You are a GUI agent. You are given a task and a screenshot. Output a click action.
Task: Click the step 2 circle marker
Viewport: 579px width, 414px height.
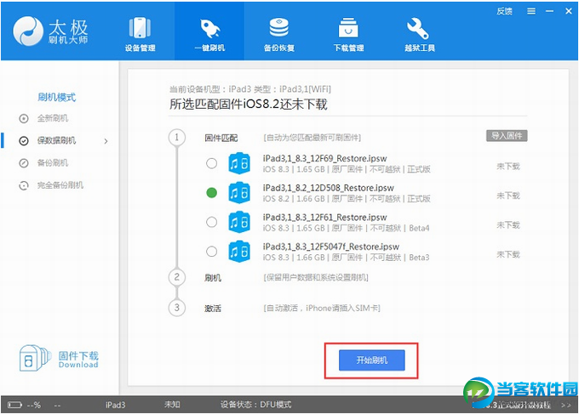point(177,277)
